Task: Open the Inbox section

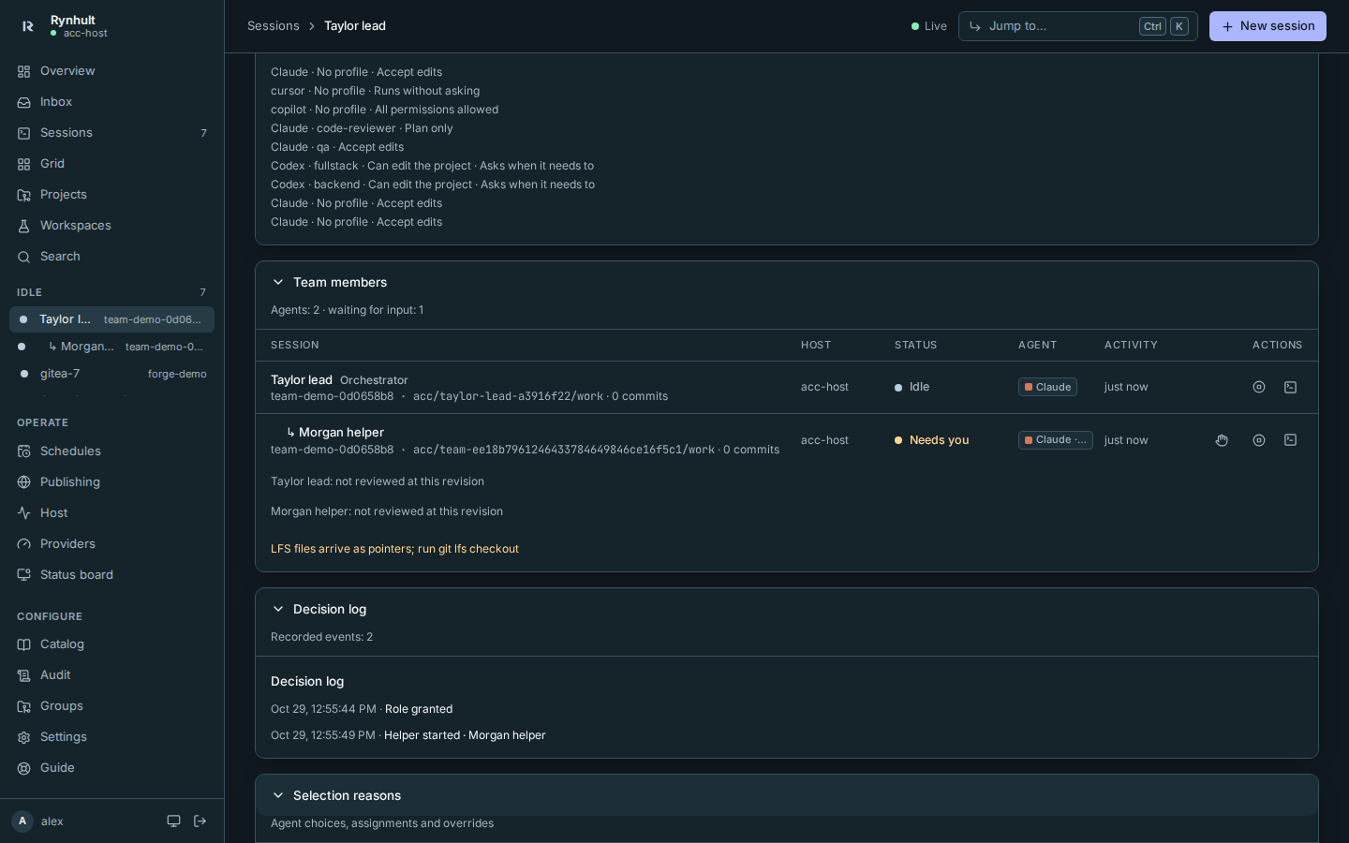Action: (x=111, y=102)
